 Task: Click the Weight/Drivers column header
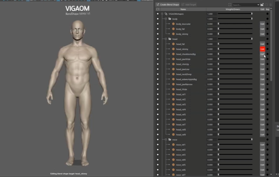point(233,9)
